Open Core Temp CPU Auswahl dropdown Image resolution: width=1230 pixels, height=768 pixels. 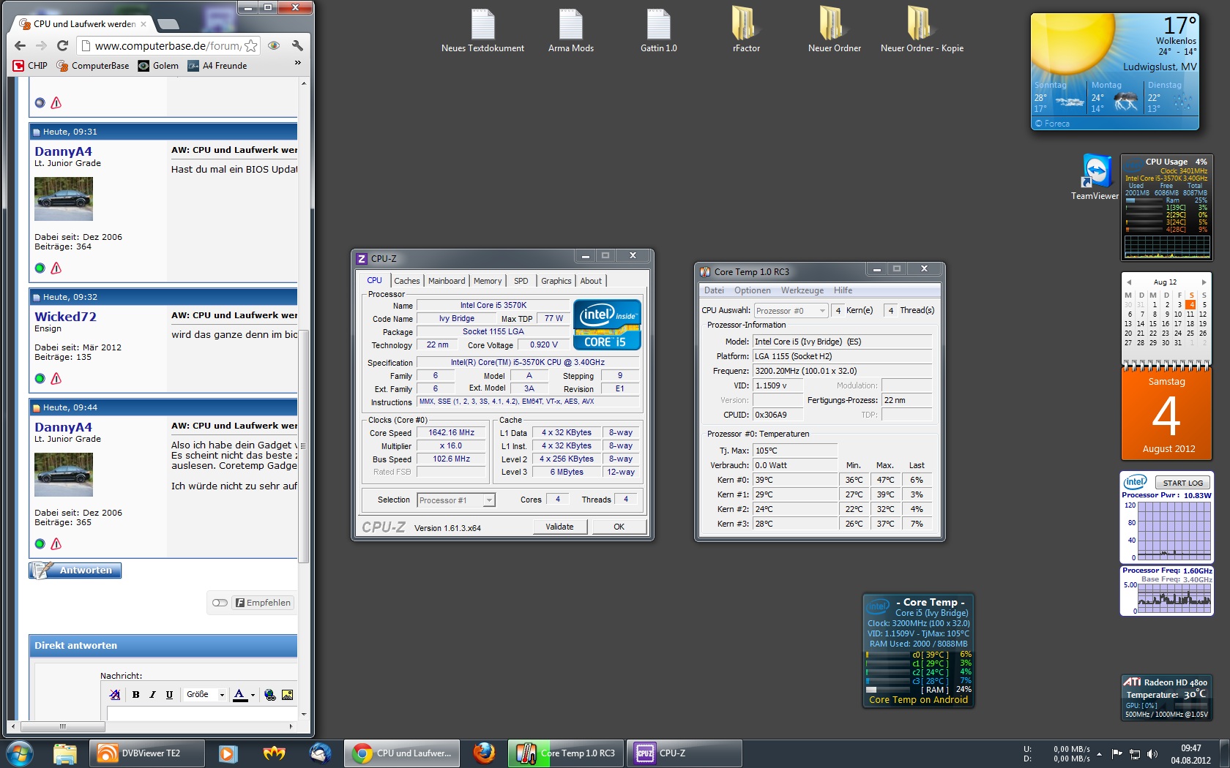coord(791,311)
